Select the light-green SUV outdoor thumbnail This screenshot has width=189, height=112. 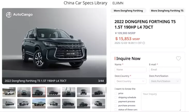(39, 104)
